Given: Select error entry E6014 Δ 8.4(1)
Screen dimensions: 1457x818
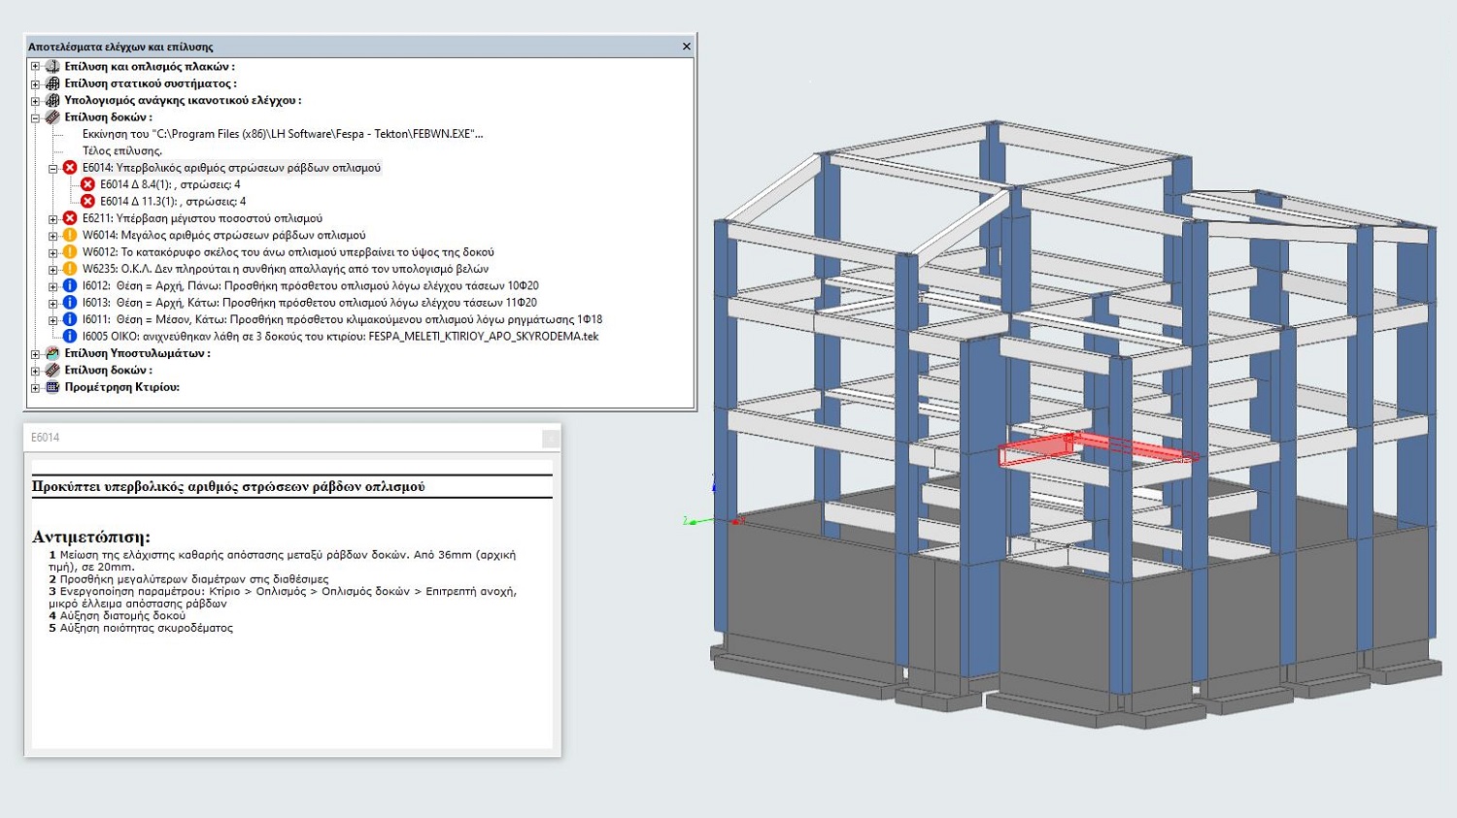Looking at the screenshot, I should point(170,184).
